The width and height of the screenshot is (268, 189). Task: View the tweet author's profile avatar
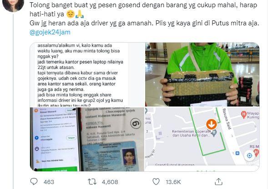13,5
